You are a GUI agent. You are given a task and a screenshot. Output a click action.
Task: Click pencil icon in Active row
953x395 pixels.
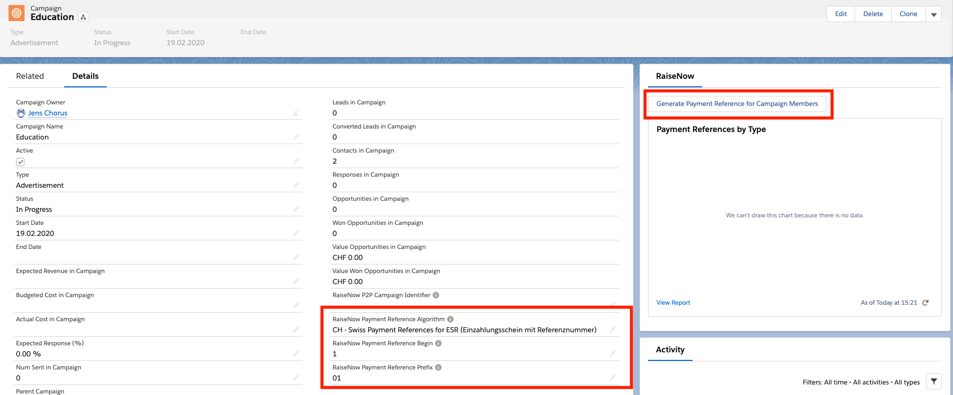(296, 161)
